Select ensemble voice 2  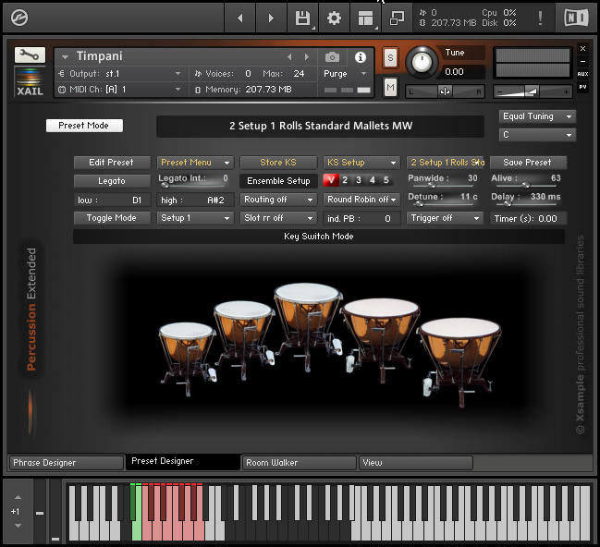point(345,180)
